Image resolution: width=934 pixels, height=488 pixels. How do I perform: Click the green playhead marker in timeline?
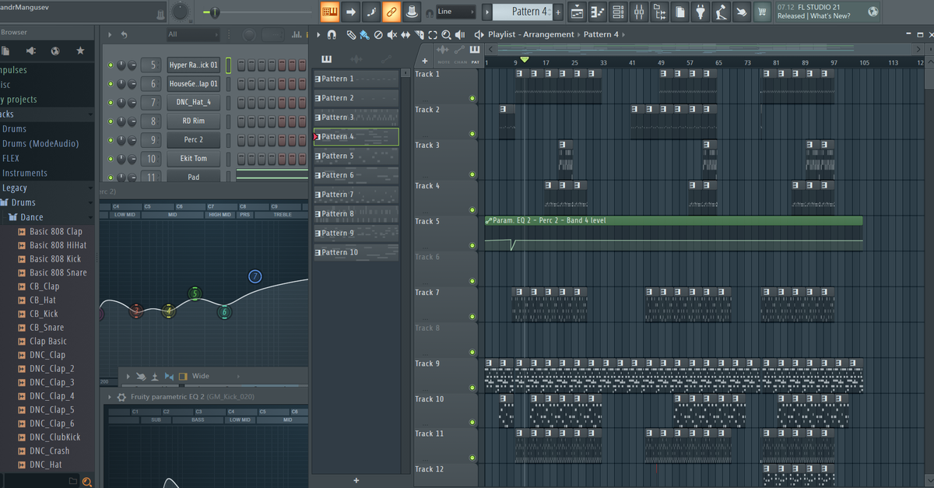[525, 60]
